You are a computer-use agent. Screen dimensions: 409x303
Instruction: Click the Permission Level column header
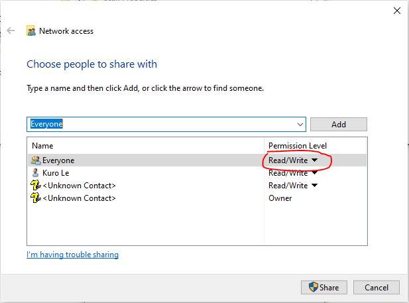297,145
